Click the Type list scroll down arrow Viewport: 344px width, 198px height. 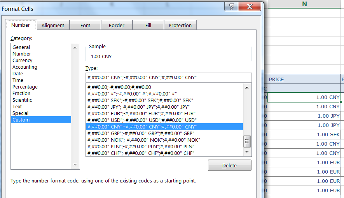pyautogui.click(x=247, y=152)
